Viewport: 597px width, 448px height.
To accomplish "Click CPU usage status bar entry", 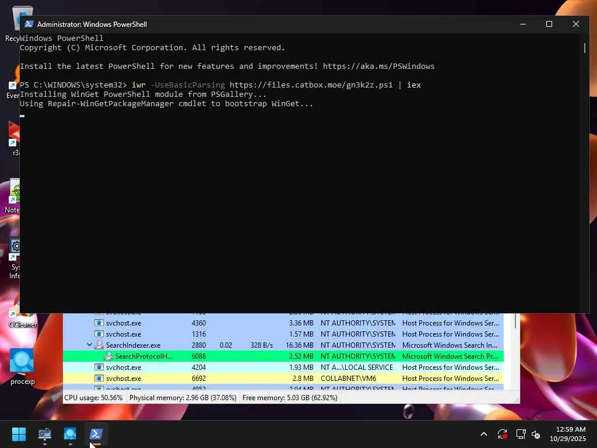I will click(94, 398).
